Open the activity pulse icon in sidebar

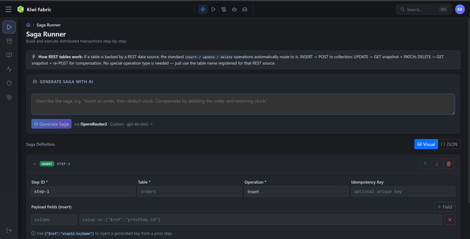tap(9, 69)
